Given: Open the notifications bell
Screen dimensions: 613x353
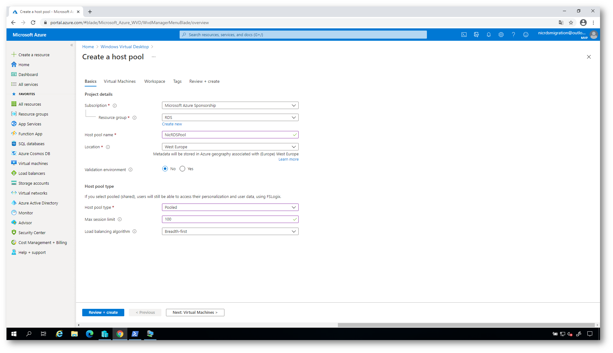Looking at the screenshot, I should pos(489,35).
